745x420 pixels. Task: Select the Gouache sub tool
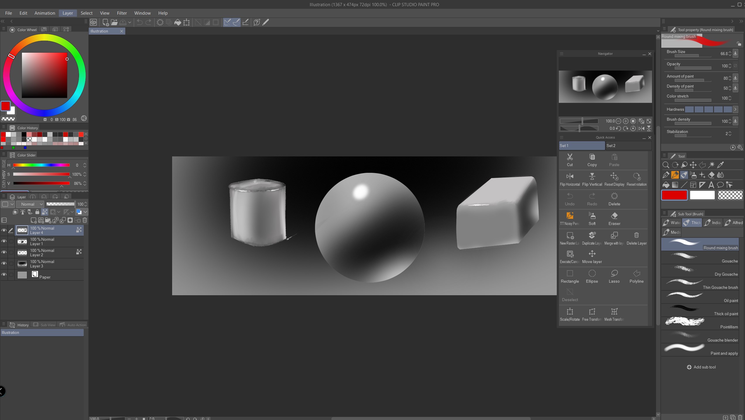tap(700, 258)
